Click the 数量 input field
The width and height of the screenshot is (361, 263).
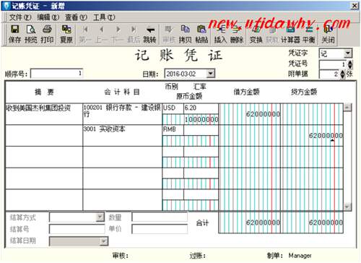click(160, 217)
